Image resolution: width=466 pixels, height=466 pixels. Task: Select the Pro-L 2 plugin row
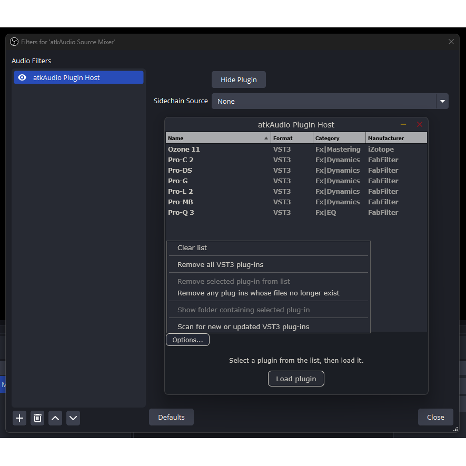(x=296, y=191)
